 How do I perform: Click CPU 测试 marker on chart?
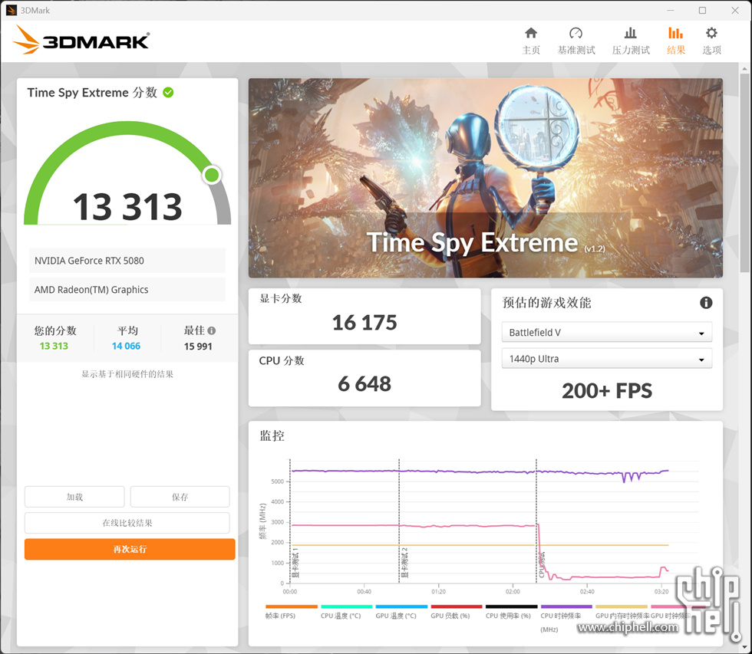(542, 565)
